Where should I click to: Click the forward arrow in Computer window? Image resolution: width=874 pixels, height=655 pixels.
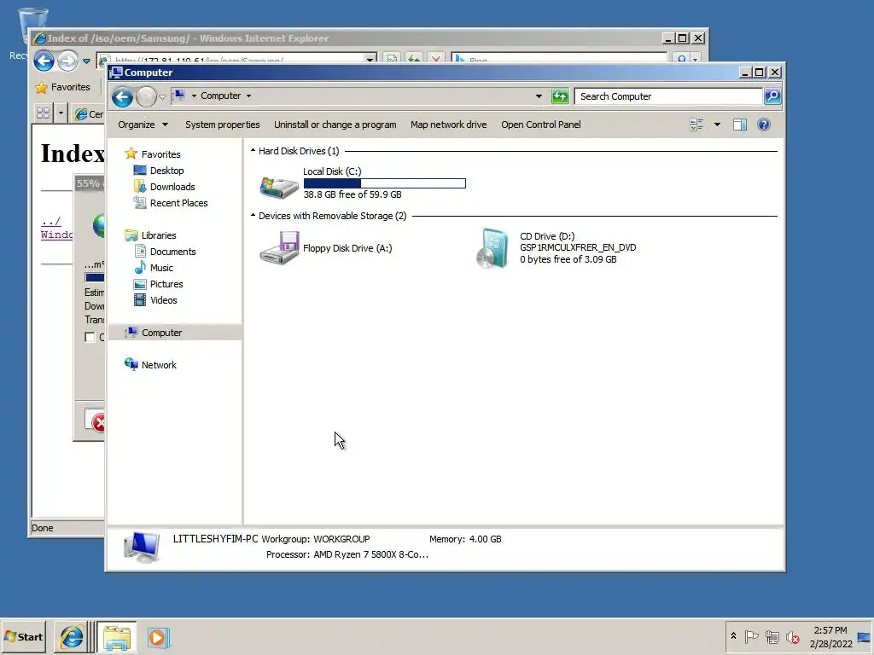[x=147, y=97]
